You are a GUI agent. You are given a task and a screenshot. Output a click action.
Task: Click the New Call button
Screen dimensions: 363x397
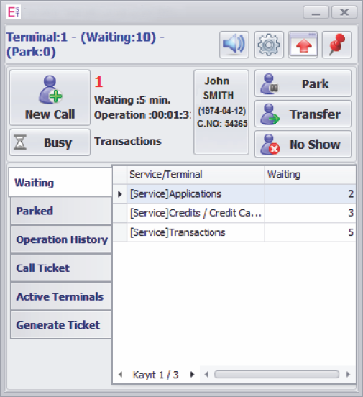50,98
